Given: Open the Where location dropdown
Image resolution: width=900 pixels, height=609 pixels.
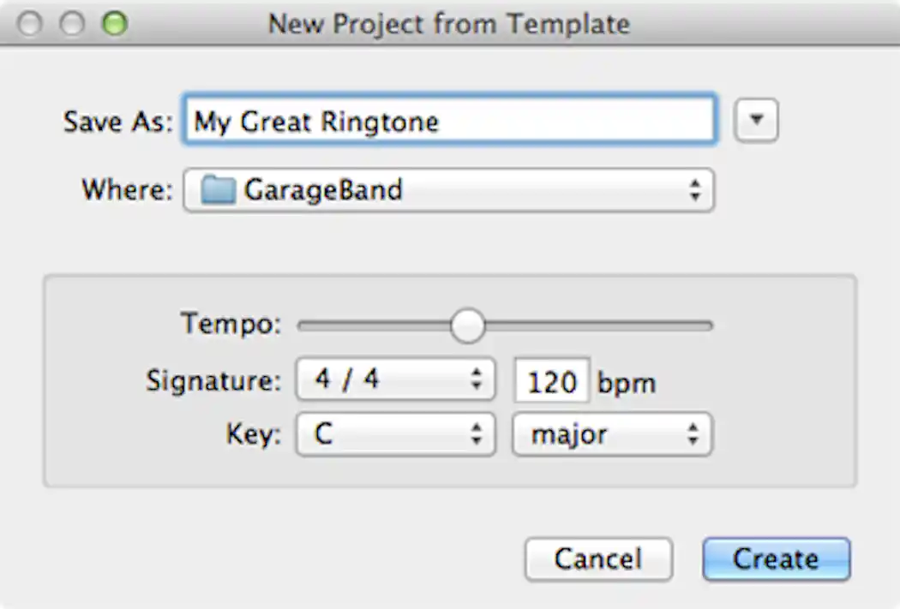Looking at the screenshot, I should [x=449, y=190].
